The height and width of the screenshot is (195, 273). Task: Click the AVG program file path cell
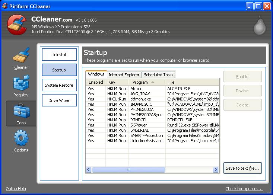(x=193, y=94)
